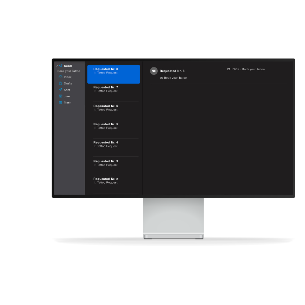Click the Junk bin icon
This screenshot has height=305, width=305.
(60, 96)
